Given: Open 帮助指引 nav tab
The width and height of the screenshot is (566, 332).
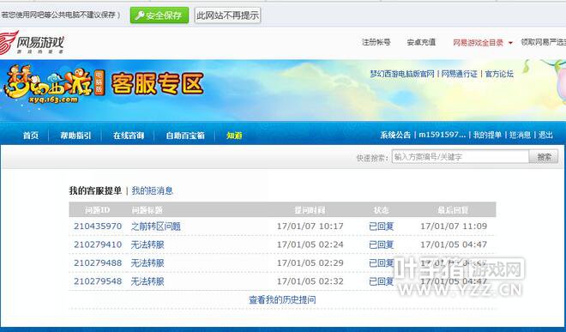Looking at the screenshot, I should point(75,135).
